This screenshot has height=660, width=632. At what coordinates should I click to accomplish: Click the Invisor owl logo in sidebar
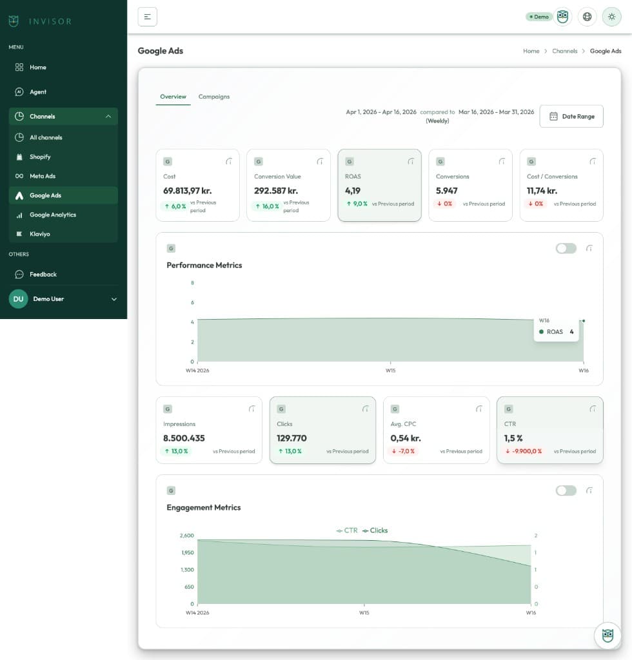(x=14, y=21)
